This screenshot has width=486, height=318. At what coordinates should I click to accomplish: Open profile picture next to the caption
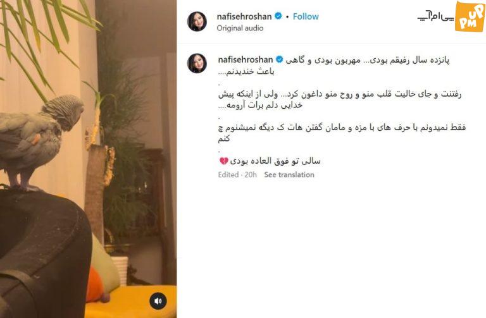197,63
